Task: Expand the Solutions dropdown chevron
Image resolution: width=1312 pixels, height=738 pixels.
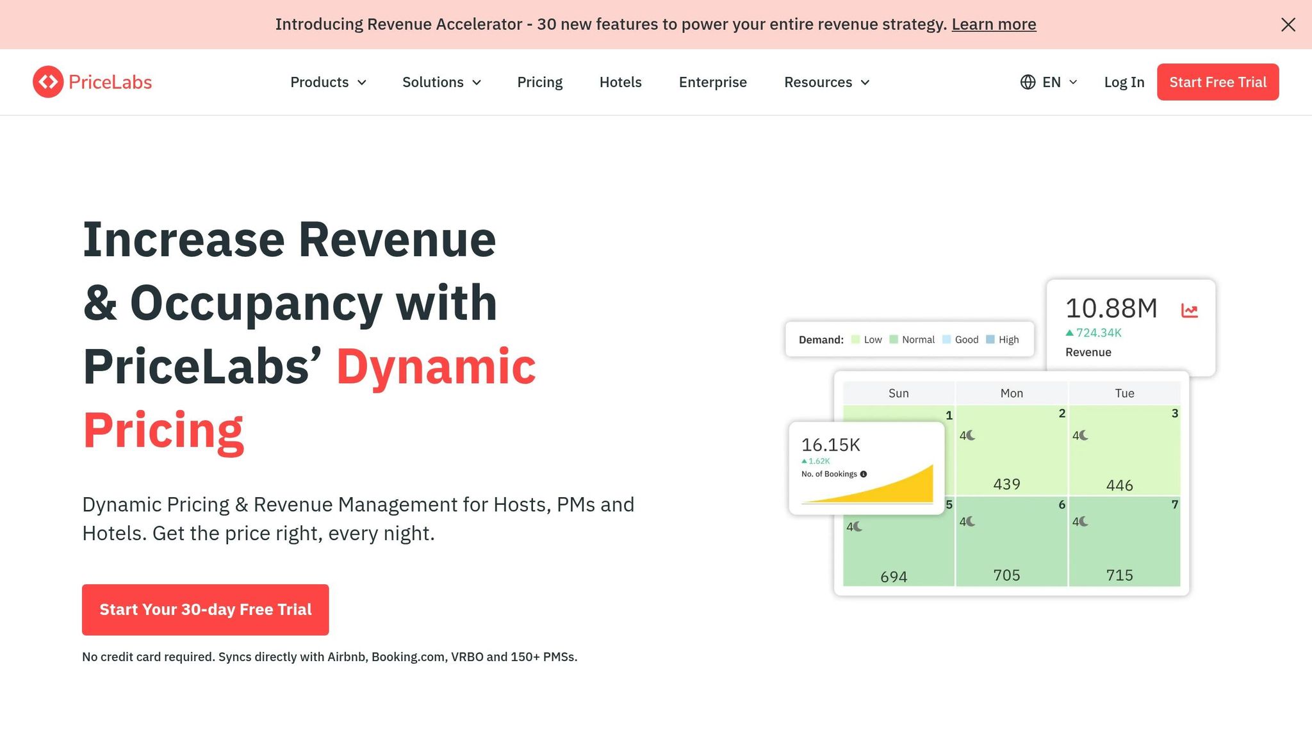Action: [477, 83]
